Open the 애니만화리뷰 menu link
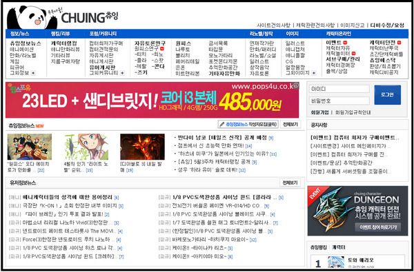The image size is (414, 272). pyautogui.click(x=66, y=50)
